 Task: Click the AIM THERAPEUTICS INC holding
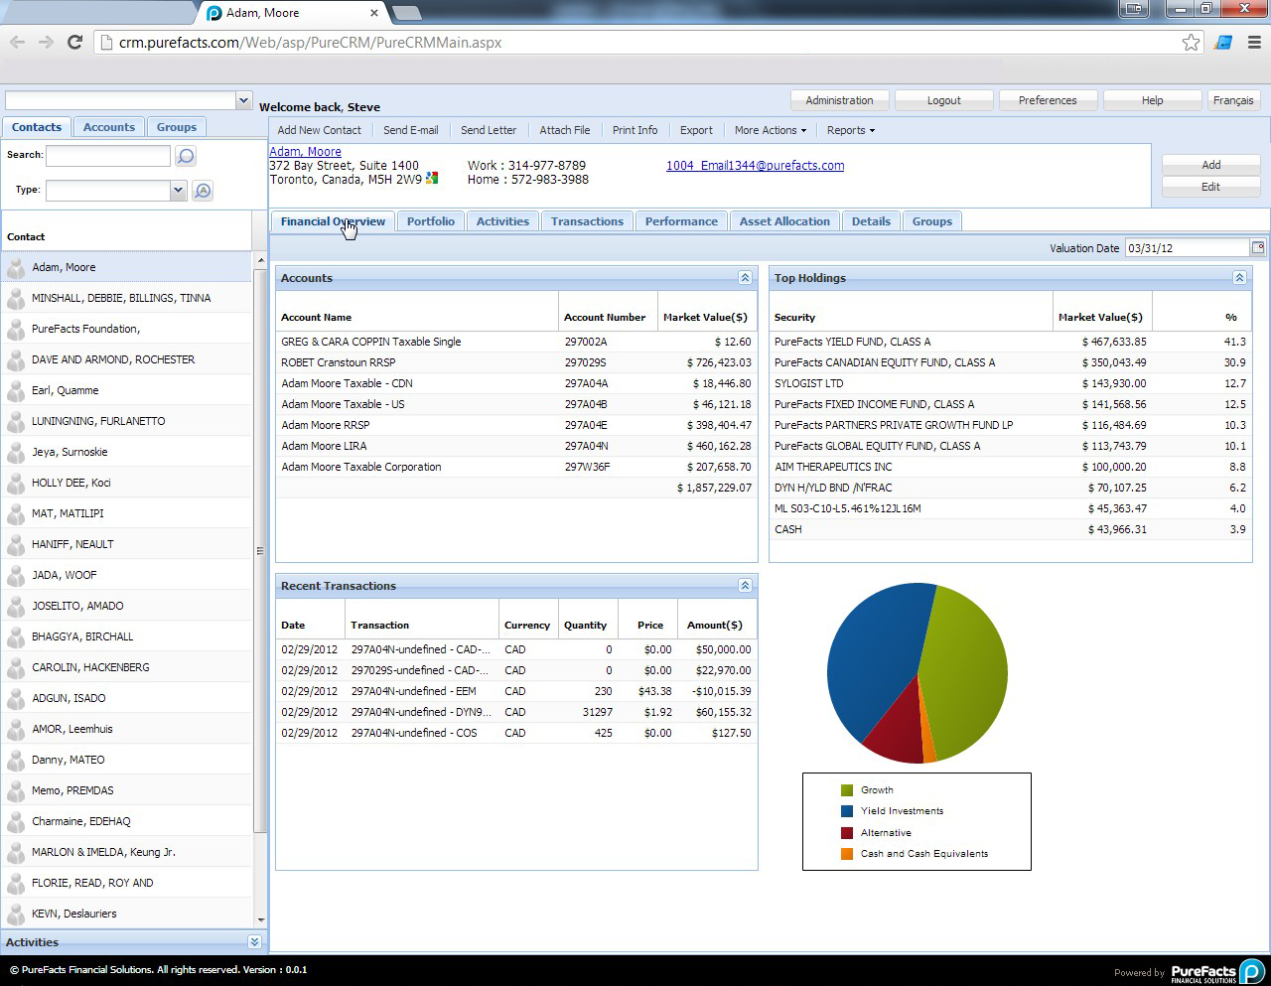click(x=1010, y=467)
